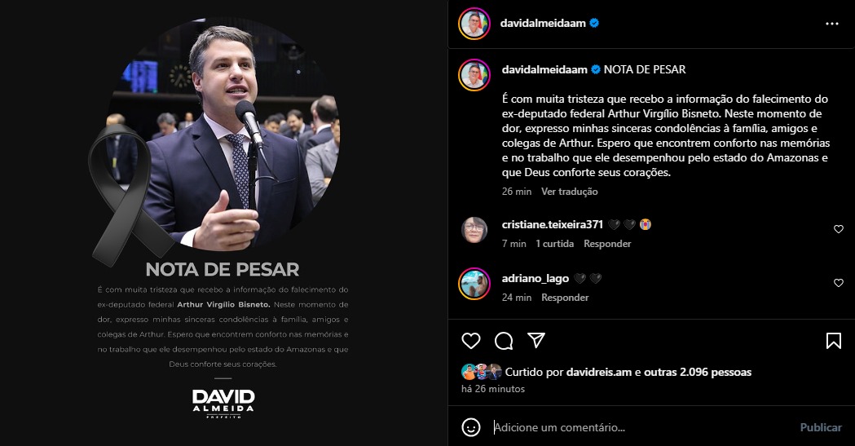The width and height of the screenshot is (855, 446).
Task: Click Publicar to post comment
Action: pos(821,427)
